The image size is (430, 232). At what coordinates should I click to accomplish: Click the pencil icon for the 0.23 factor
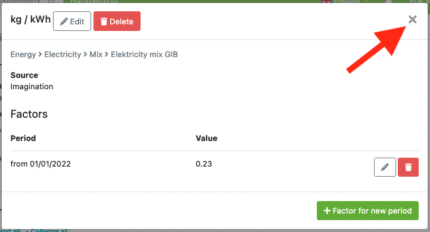385,167
